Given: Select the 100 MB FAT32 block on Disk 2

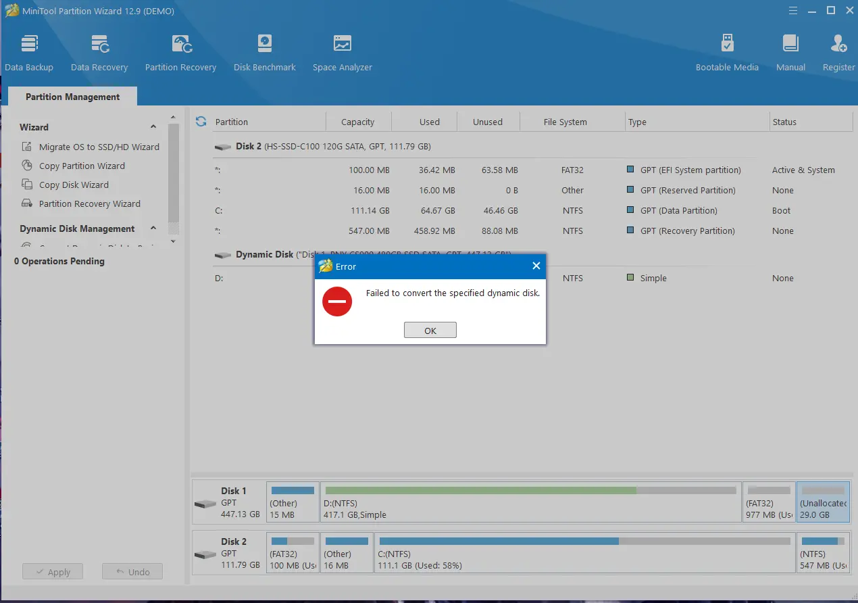Looking at the screenshot, I should 293,552.
